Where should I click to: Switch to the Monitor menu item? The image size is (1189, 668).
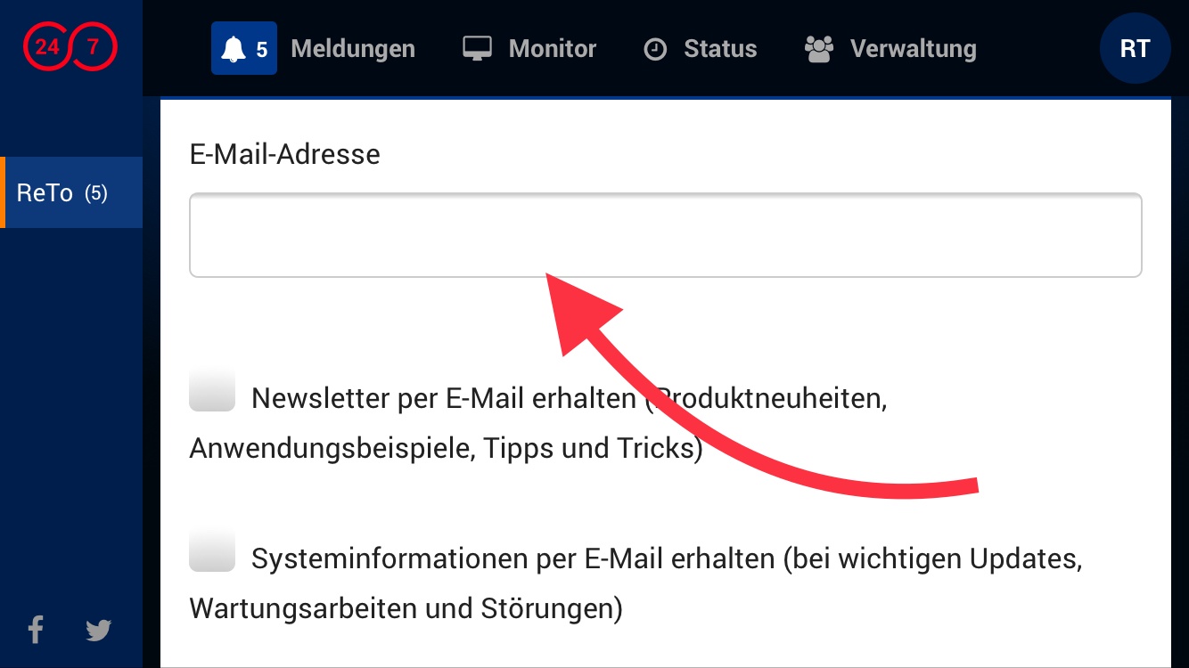click(x=552, y=48)
